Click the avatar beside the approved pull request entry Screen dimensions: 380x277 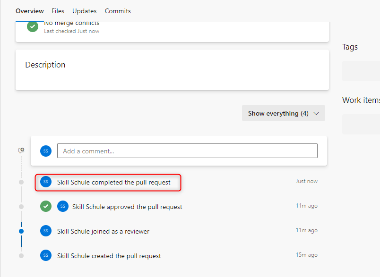[63, 206]
